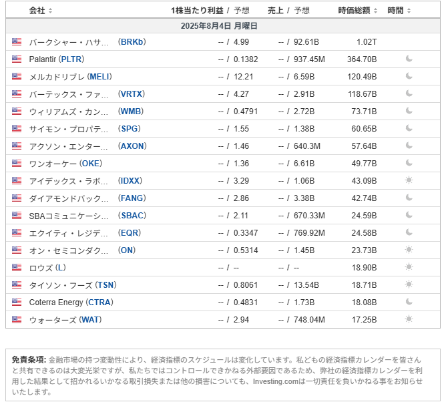Click the flag icon in the VRTX row
The height and width of the screenshot is (404, 444).
click(x=17, y=93)
